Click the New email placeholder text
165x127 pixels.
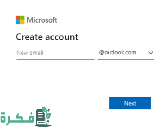pyautogui.click(x=30, y=53)
